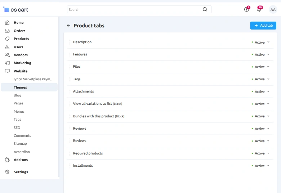Open the Menus submenu link
The image size is (281, 193).
point(19,112)
